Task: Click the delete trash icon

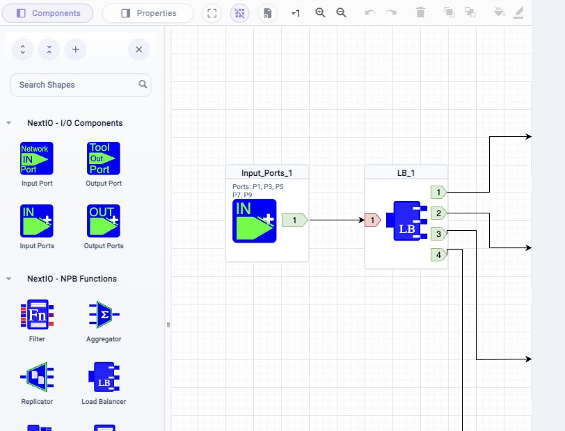Action: (x=420, y=13)
